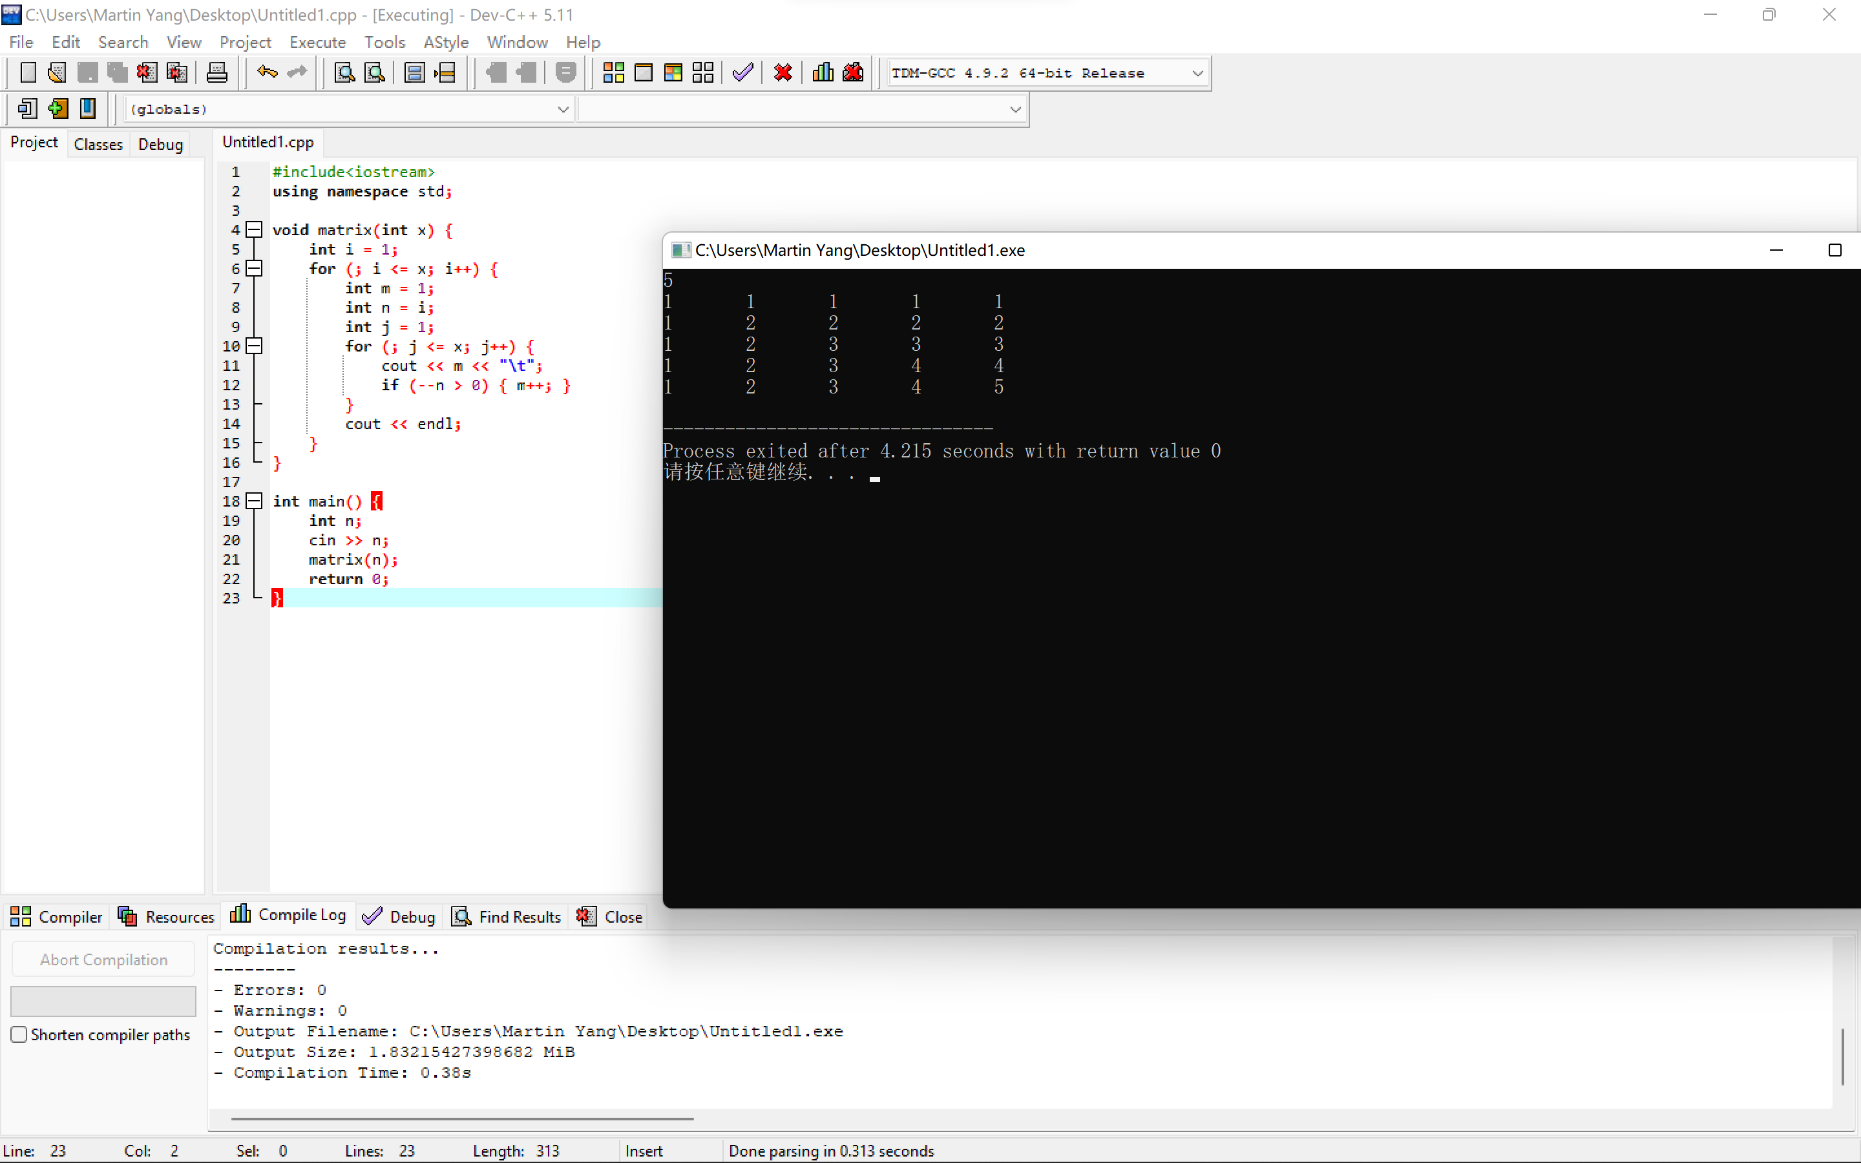The image size is (1861, 1163).
Task: Click the Rebuild All four-squares icon
Action: pyautogui.click(x=702, y=73)
